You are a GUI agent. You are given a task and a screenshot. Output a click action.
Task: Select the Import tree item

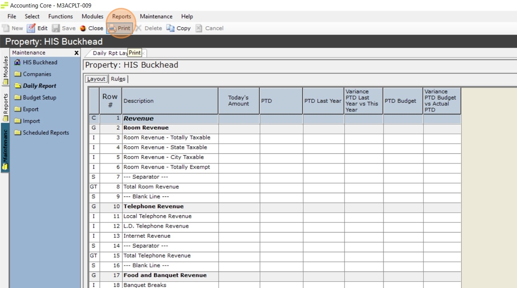31,121
